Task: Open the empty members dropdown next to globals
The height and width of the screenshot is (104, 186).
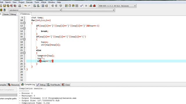Action: point(113,10)
